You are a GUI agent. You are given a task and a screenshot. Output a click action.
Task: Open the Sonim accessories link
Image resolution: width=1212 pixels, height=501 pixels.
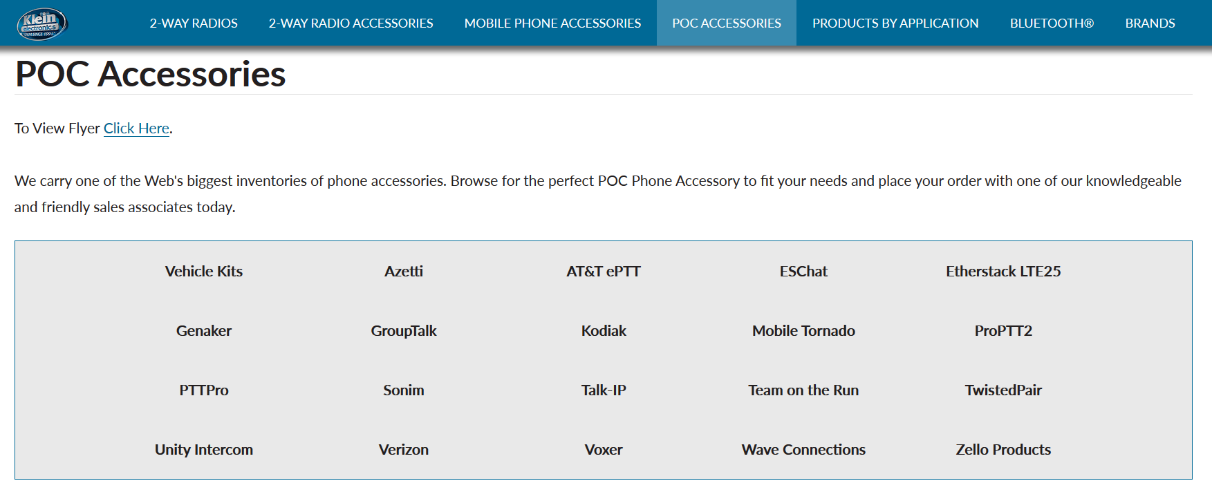click(x=404, y=390)
